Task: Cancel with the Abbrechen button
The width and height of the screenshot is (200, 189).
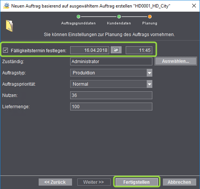Action: click(179, 182)
